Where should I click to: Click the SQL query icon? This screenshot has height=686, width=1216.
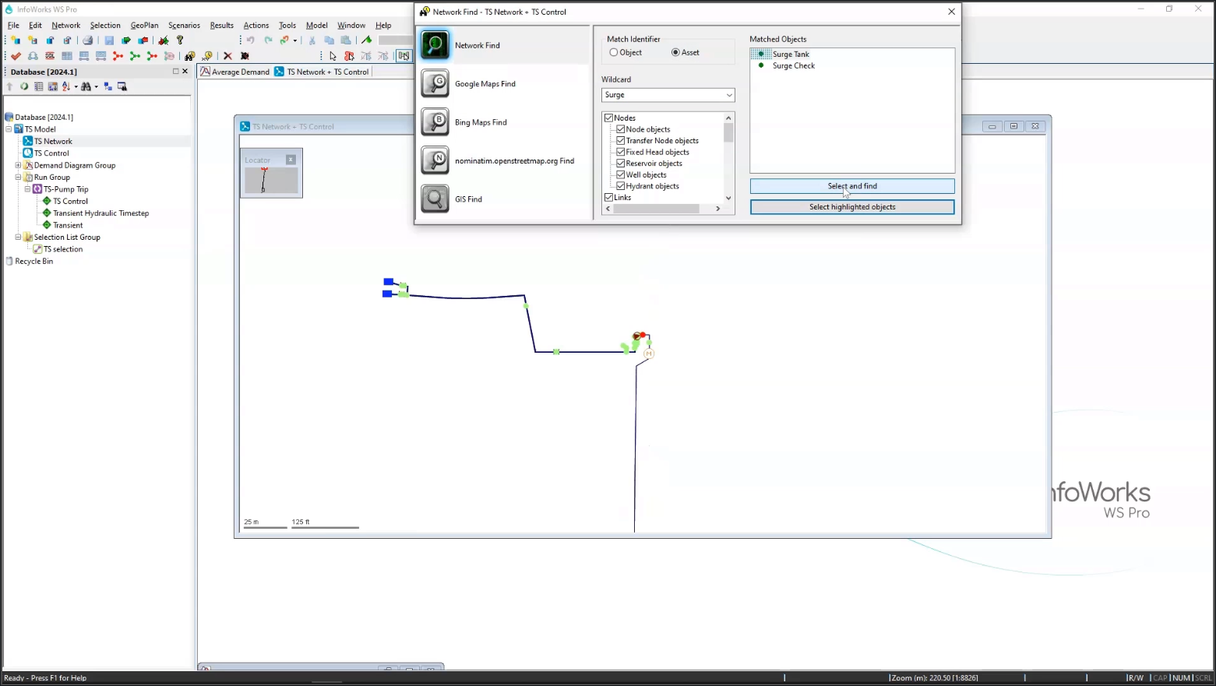[50, 56]
